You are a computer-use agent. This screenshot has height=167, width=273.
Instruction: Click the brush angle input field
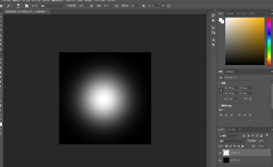tap(155, 6)
